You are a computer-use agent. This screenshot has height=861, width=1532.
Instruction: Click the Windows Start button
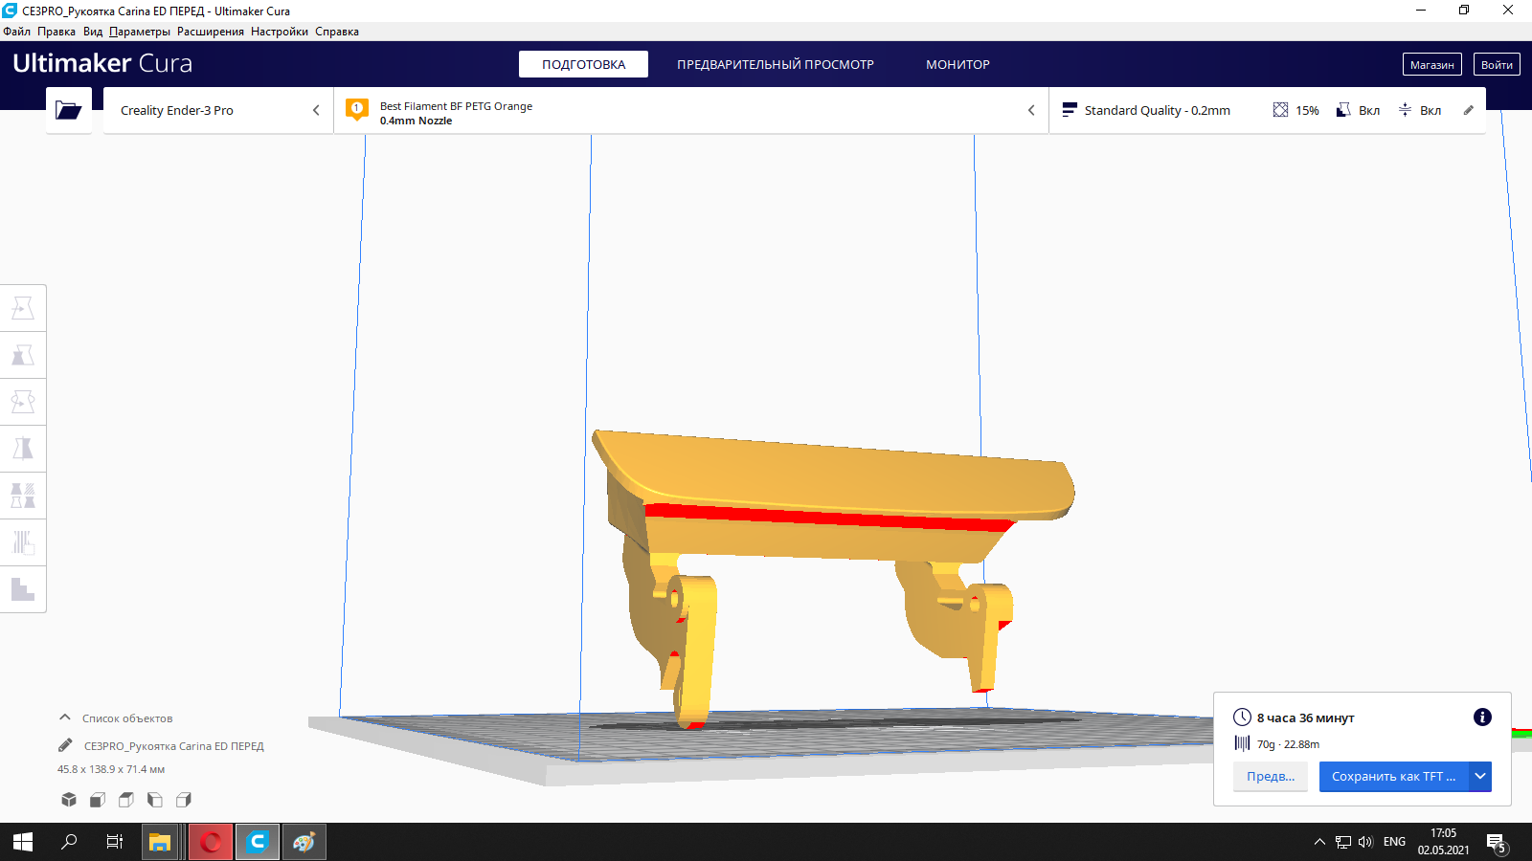[23, 842]
